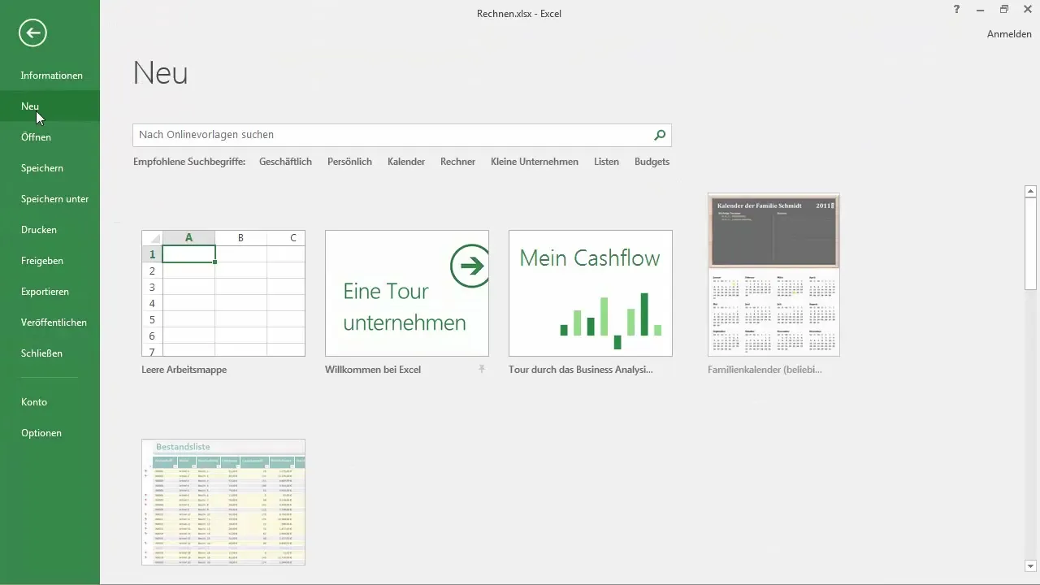Viewport: 1040px width, 585px height.
Task: Select the Familienkalender template thumbnail
Action: pyautogui.click(x=773, y=275)
